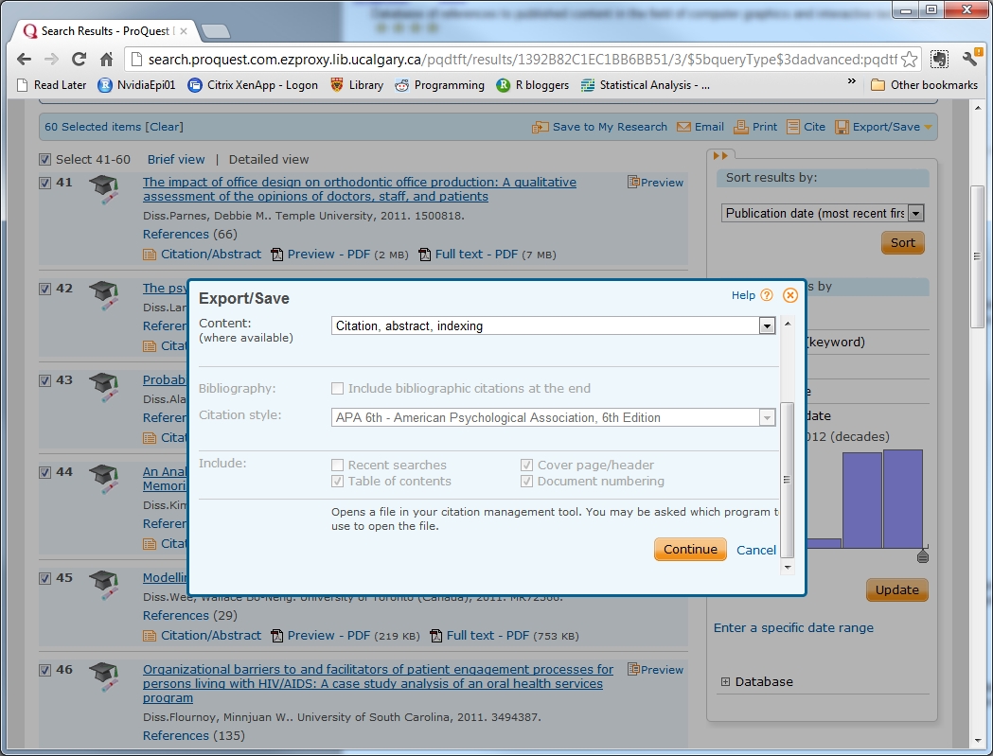Close the Export/Save dialog with X icon
This screenshot has width=993, height=756.
[790, 295]
